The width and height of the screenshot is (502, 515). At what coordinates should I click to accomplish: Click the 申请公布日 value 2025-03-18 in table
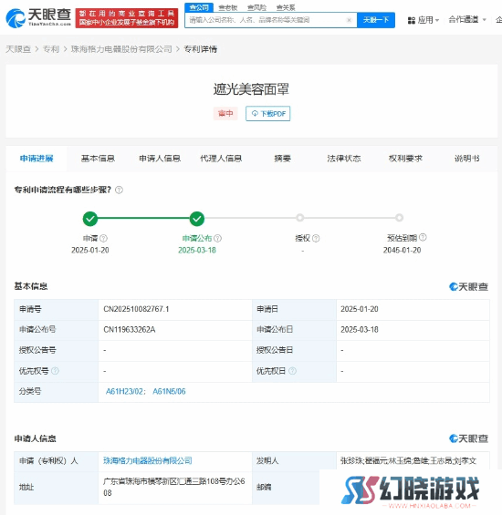(x=360, y=329)
